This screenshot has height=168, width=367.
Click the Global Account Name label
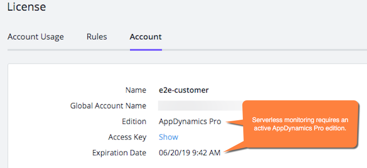[x=108, y=106]
